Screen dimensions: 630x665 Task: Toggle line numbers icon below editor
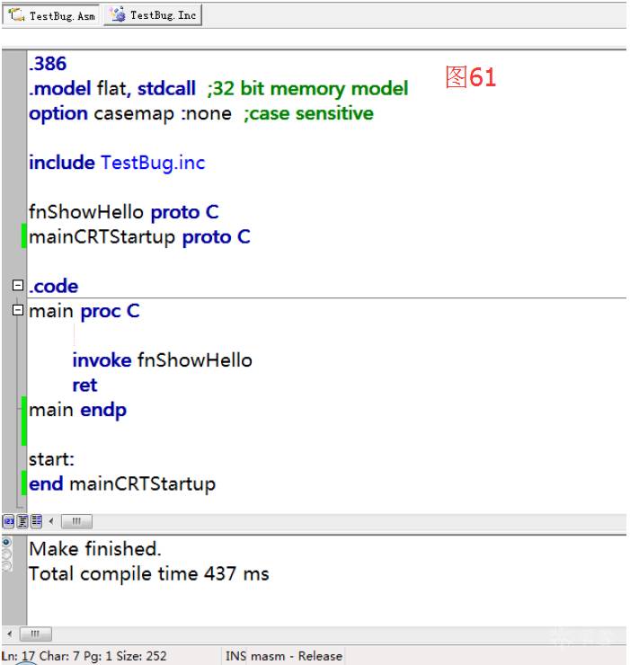pyautogui.click(x=8, y=521)
